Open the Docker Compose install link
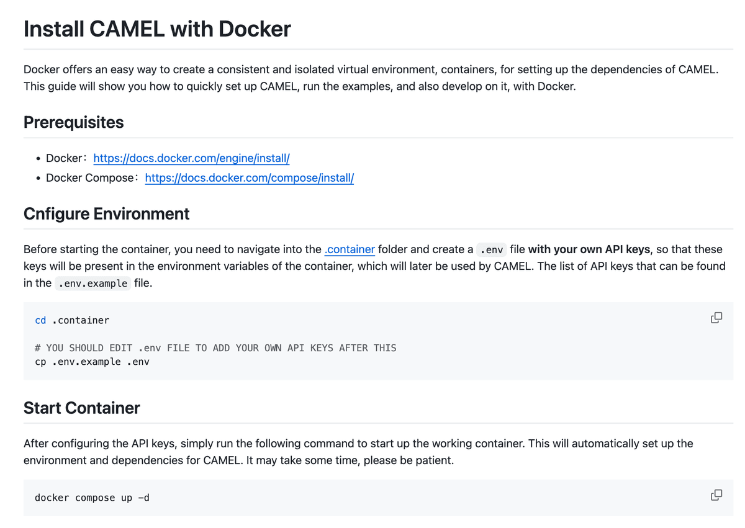Viewport: 745px width, 528px height. (x=249, y=178)
